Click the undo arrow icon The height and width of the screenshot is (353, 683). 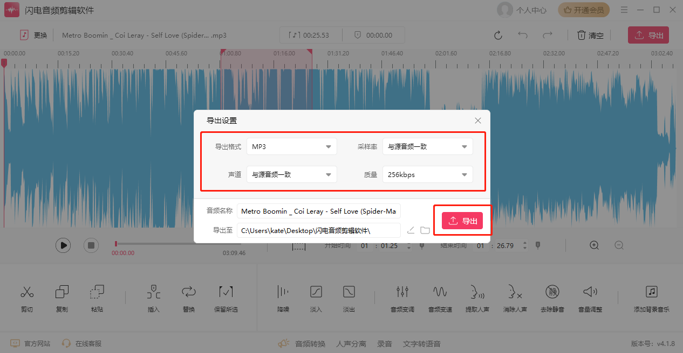523,35
